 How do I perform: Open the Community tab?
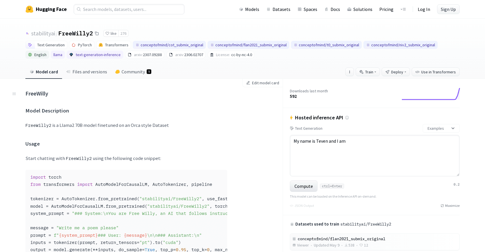(133, 72)
